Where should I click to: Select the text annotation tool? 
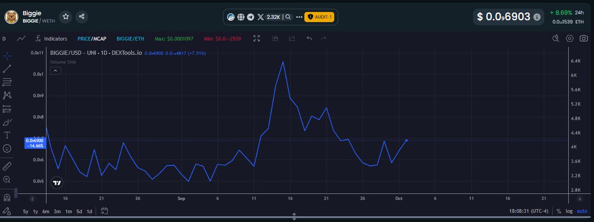click(7, 135)
